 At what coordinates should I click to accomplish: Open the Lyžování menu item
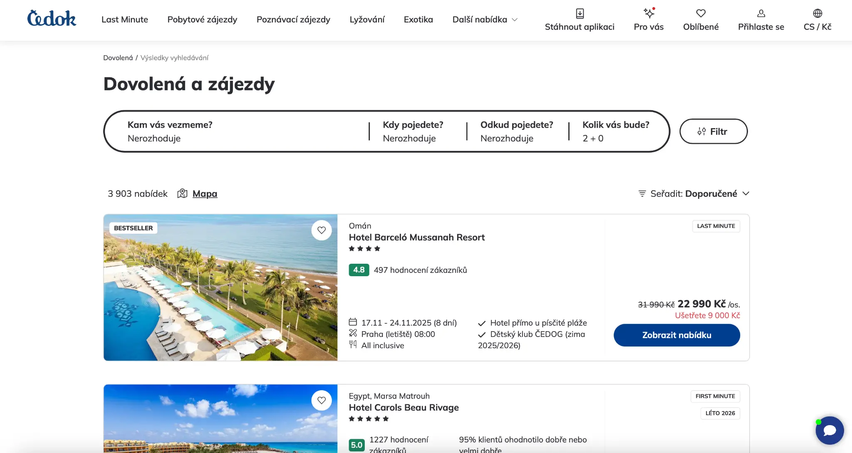click(367, 19)
